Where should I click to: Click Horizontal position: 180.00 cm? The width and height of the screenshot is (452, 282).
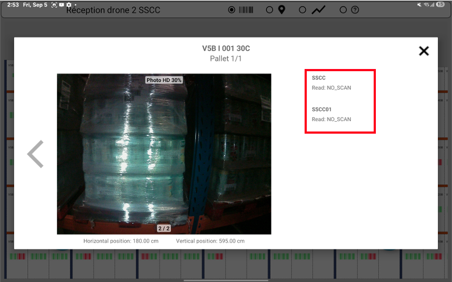tap(121, 241)
